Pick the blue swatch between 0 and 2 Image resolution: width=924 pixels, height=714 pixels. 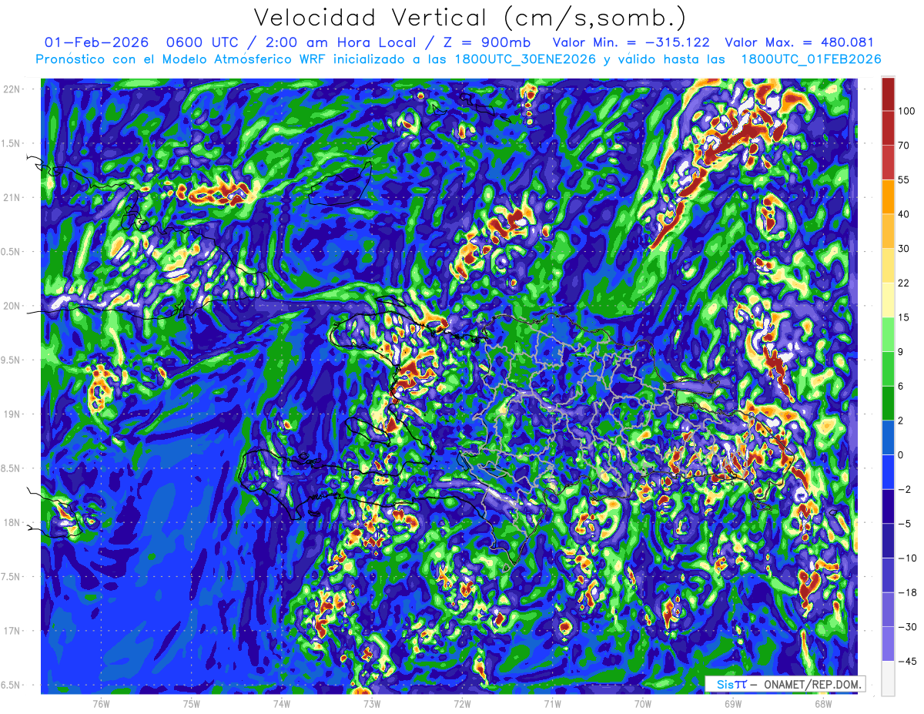[x=888, y=437]
